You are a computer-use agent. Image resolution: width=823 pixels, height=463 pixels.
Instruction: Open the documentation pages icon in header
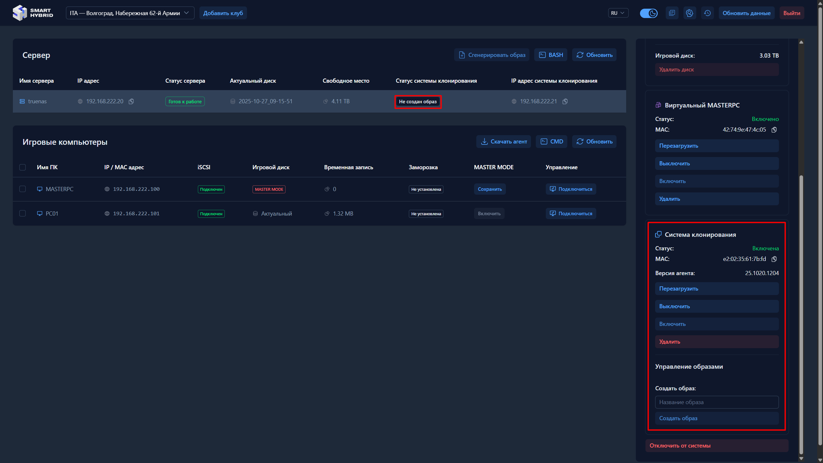point(672,13)
